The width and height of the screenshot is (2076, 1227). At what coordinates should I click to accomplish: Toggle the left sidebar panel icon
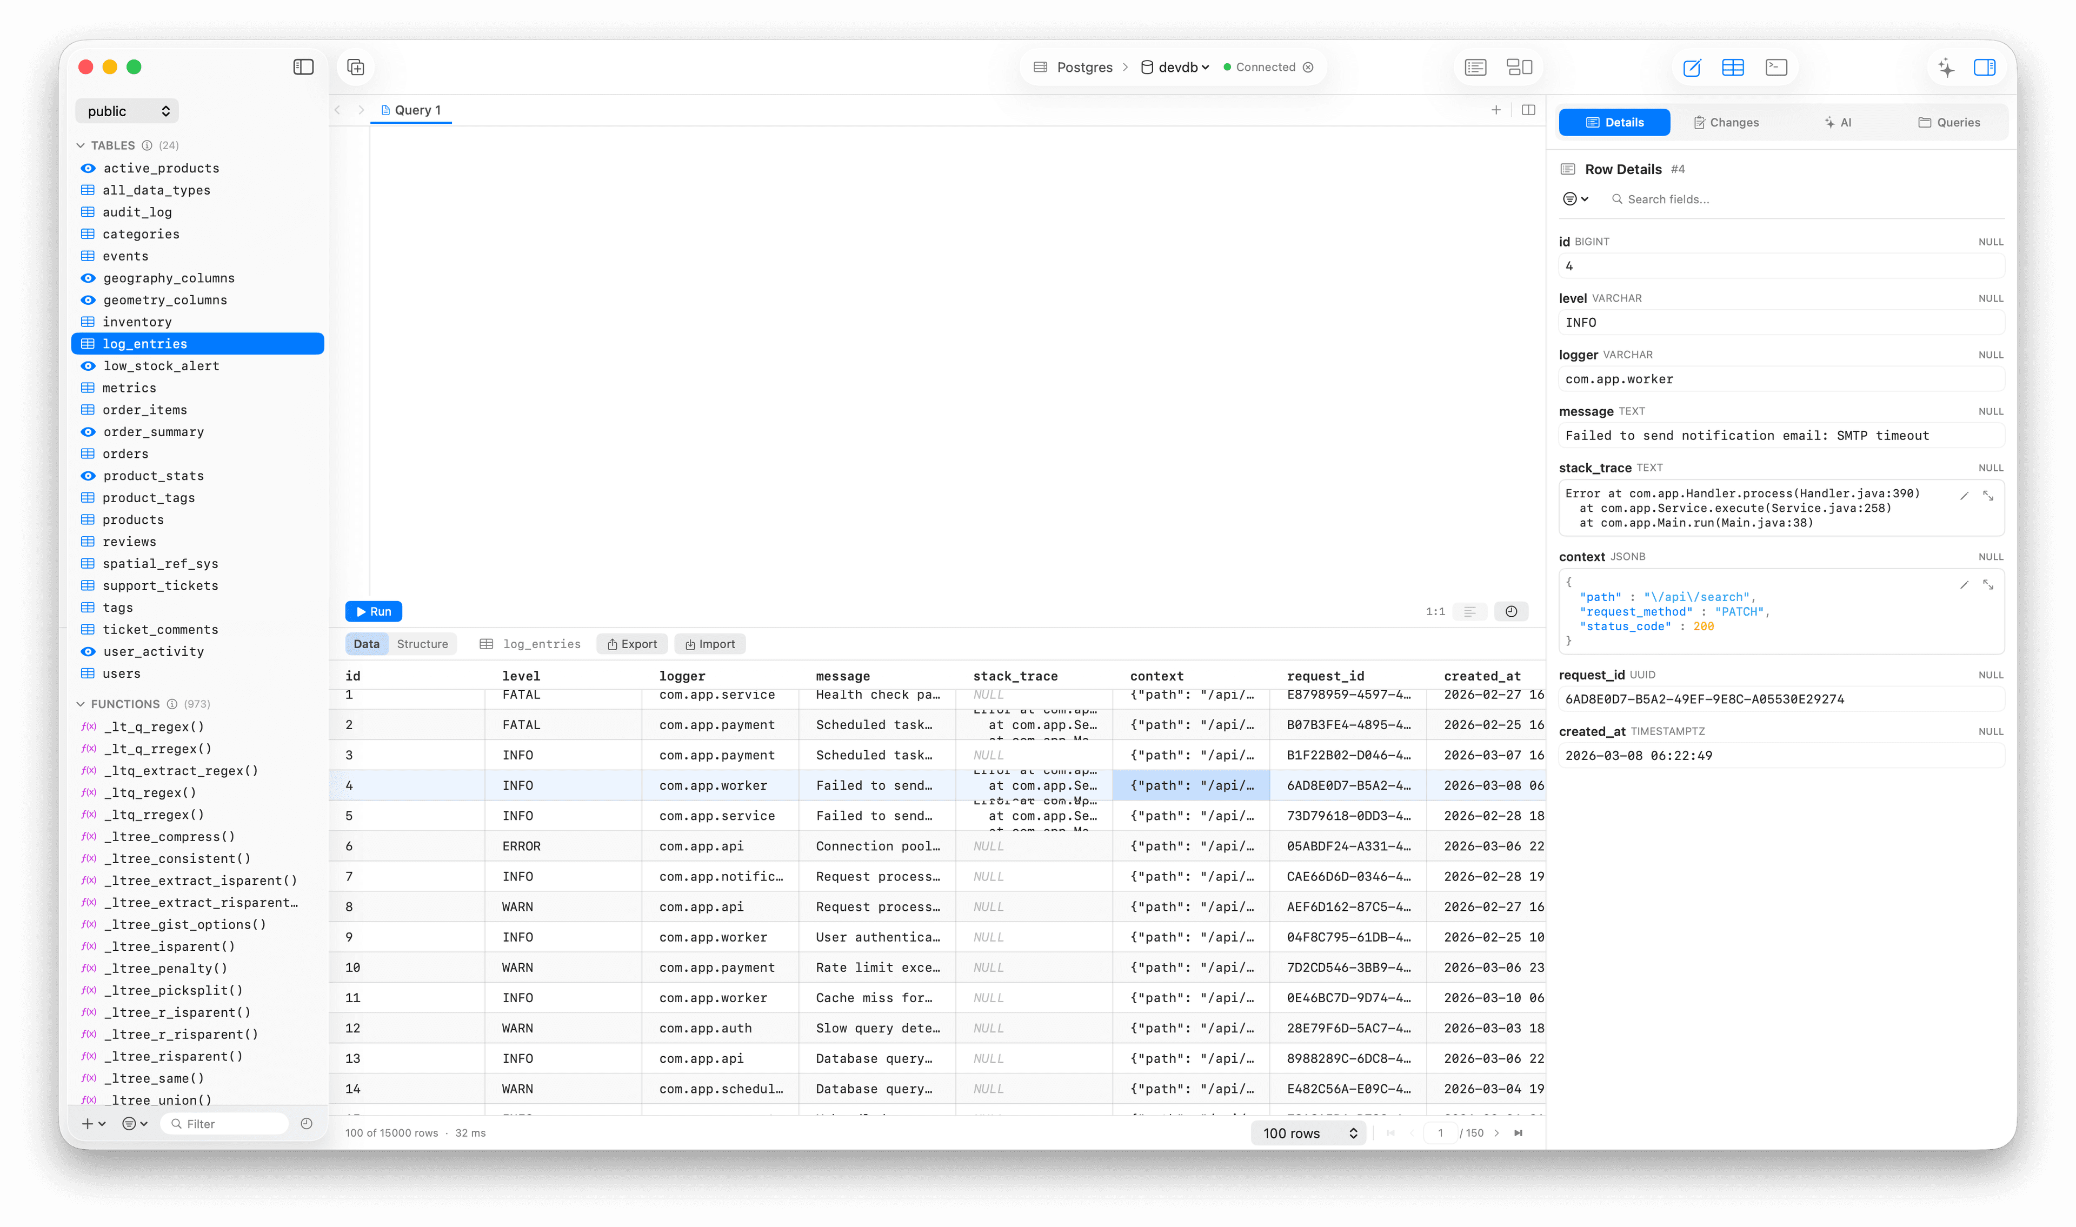pos(303,67)
